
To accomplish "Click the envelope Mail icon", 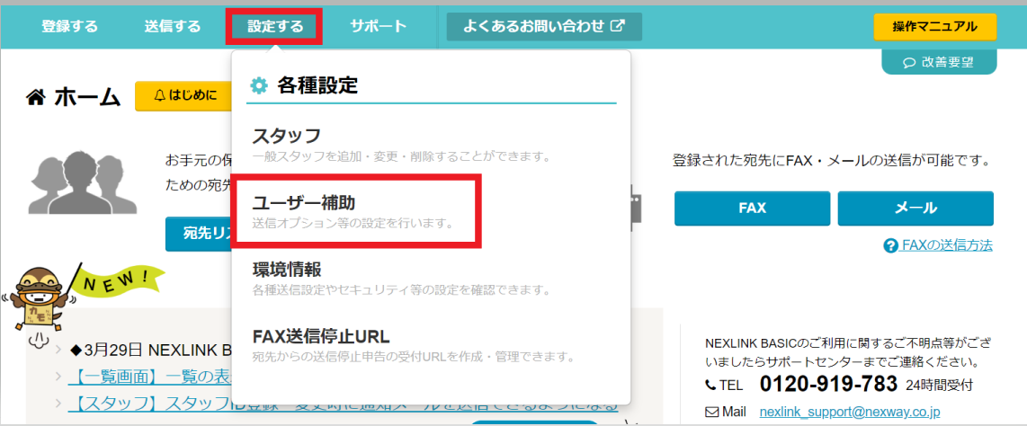I will click(x=712, y=413).
